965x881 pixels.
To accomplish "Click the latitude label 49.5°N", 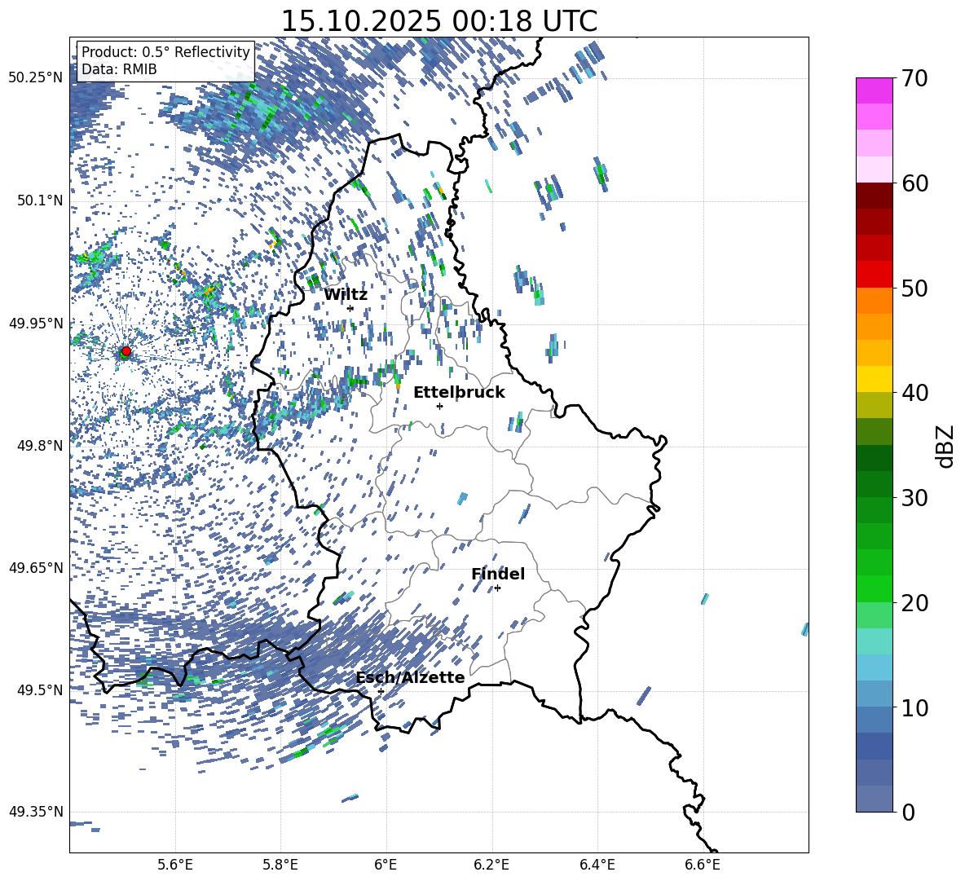I will [40, 689].
